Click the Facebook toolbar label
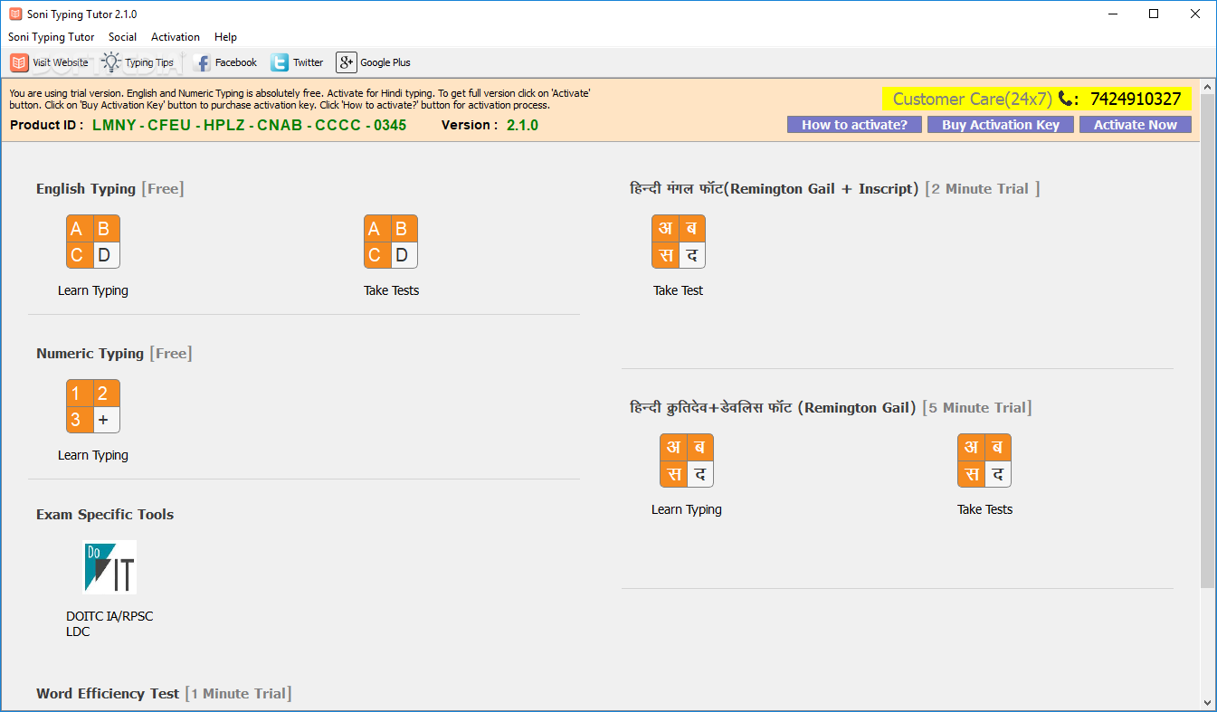Image resolution: width=1217 pixels, height=712 pixels. 236,62
